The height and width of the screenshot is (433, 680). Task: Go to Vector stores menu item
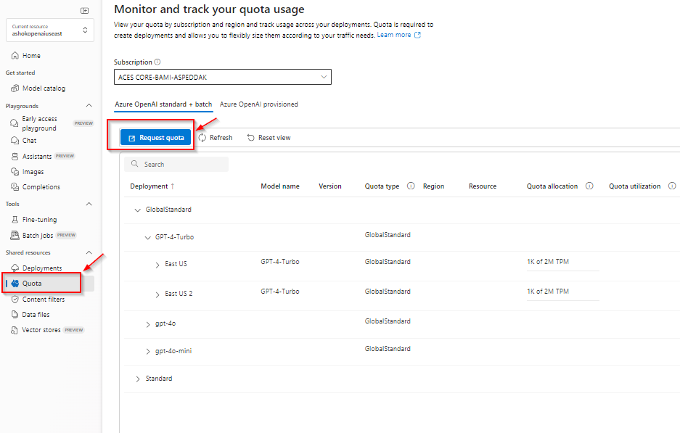tap(41, 330)
